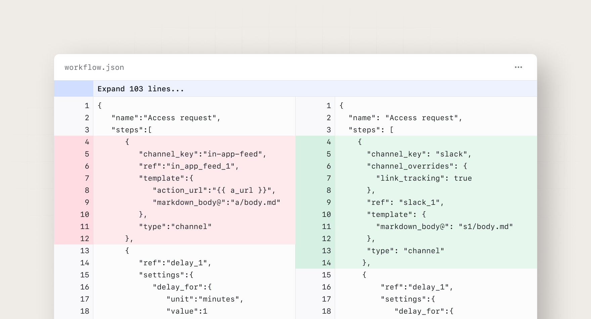
Task: Click the ref in_app_feed_1 line
Action: pos(188,166)
